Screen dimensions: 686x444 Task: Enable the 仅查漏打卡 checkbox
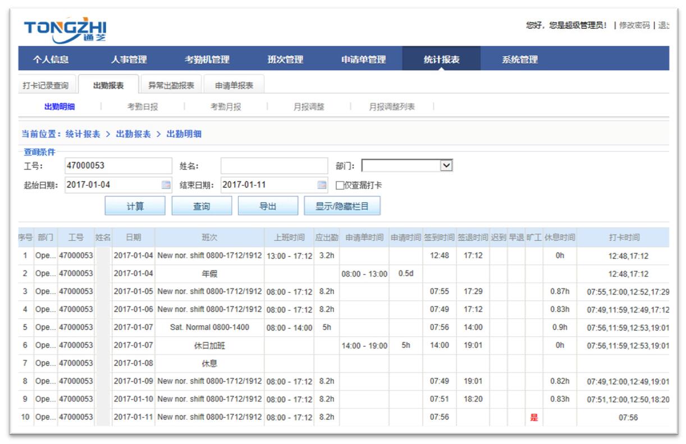(339, 185)
